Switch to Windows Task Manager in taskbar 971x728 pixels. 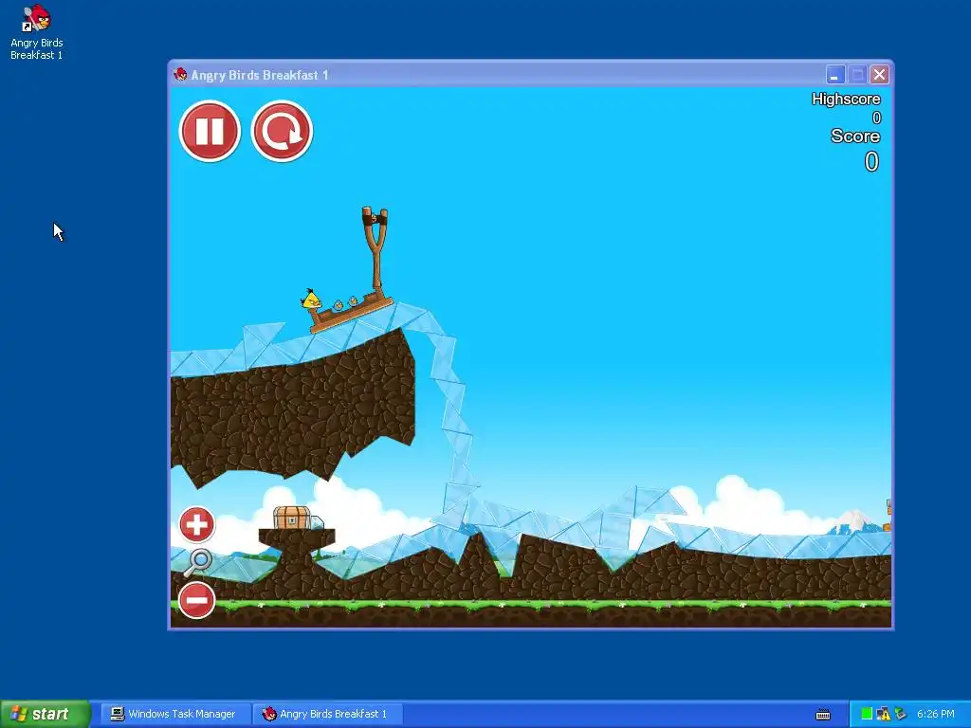pos(174,714)
